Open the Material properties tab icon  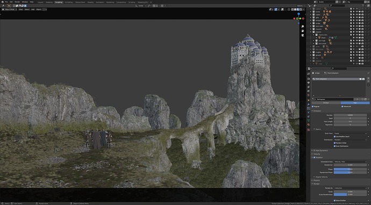click(309, 125)
